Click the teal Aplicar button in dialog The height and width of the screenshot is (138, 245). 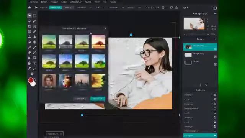(x=98, y=99)
